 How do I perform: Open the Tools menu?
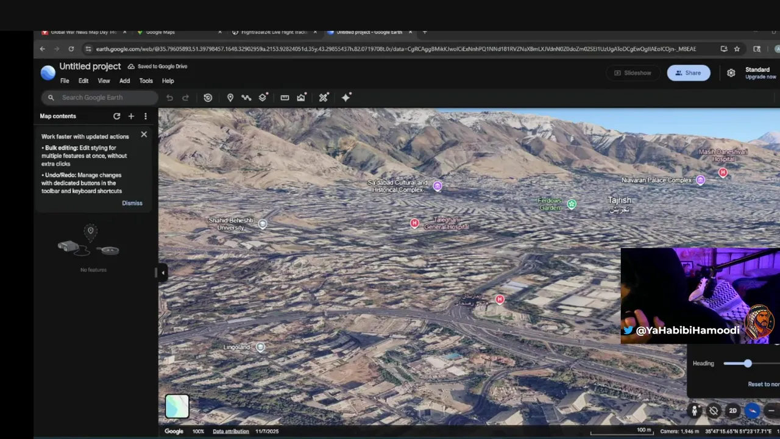[x=146, y=80]
